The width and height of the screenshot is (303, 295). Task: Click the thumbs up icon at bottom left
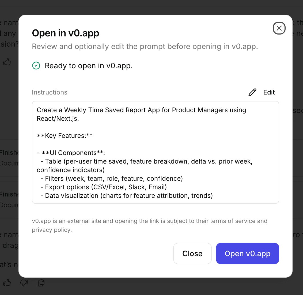tap(7, 283)
